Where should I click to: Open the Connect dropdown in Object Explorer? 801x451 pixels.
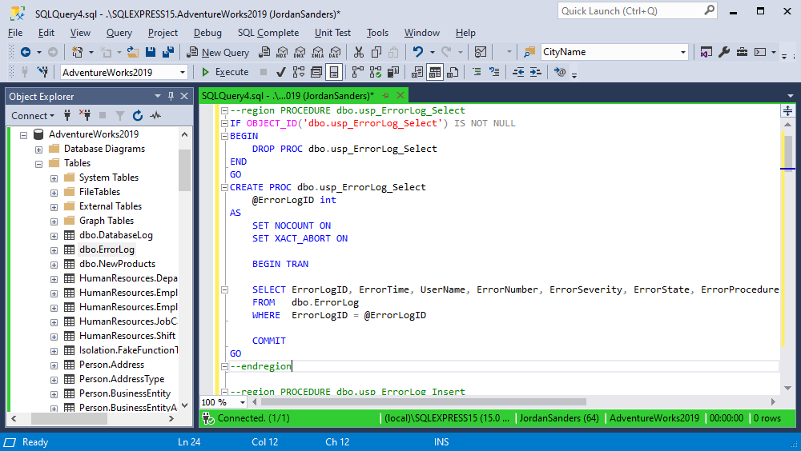[32, 116]
